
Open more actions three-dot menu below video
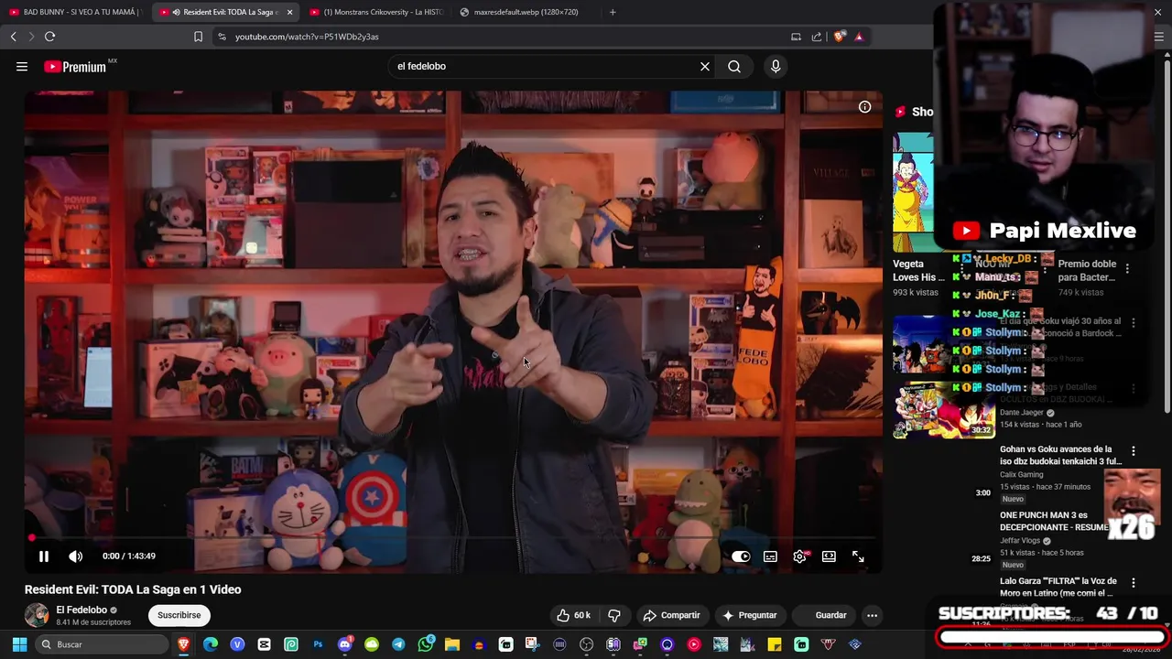(872, 615)
